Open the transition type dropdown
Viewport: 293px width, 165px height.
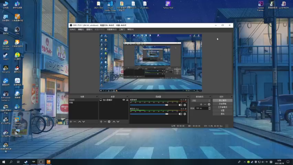(x=201, y=100)
